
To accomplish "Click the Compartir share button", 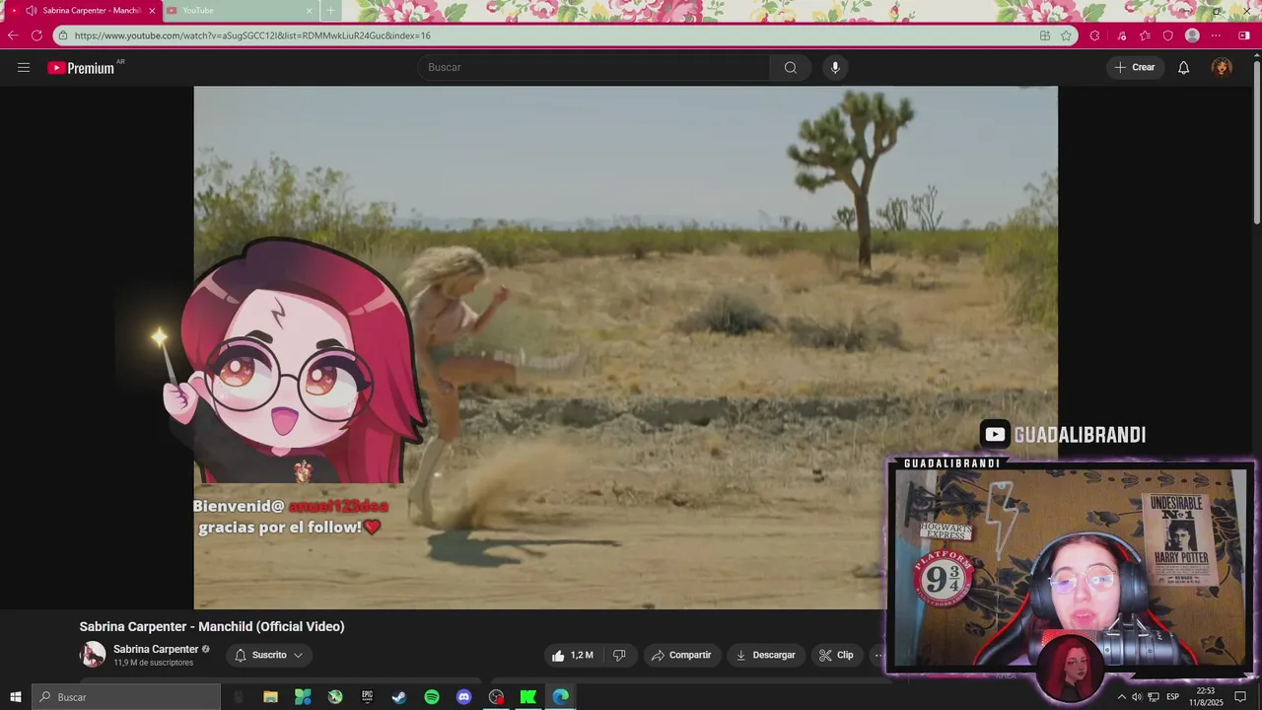I will coord(680,655).
